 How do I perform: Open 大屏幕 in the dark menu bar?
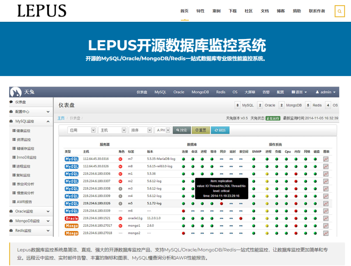tap(250, 92)
